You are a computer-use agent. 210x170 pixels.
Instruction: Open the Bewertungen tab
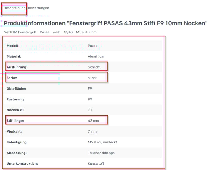tap(38, 8)
